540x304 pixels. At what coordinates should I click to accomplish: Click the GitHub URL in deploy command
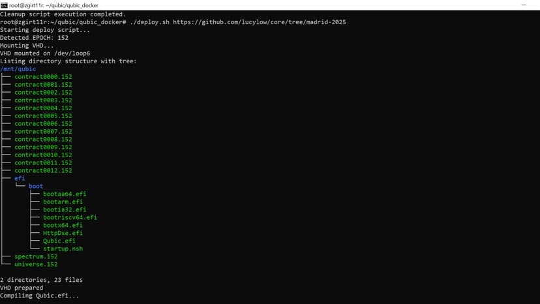point(260,22)
